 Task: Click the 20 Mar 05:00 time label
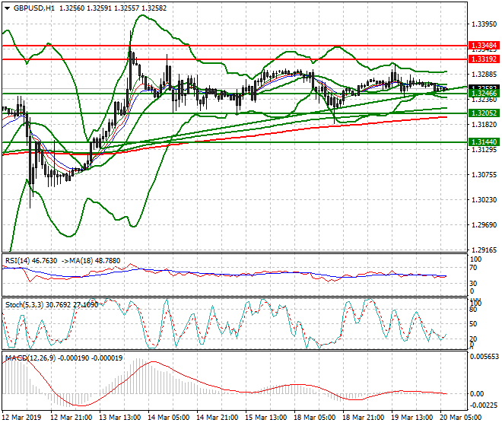460,418
